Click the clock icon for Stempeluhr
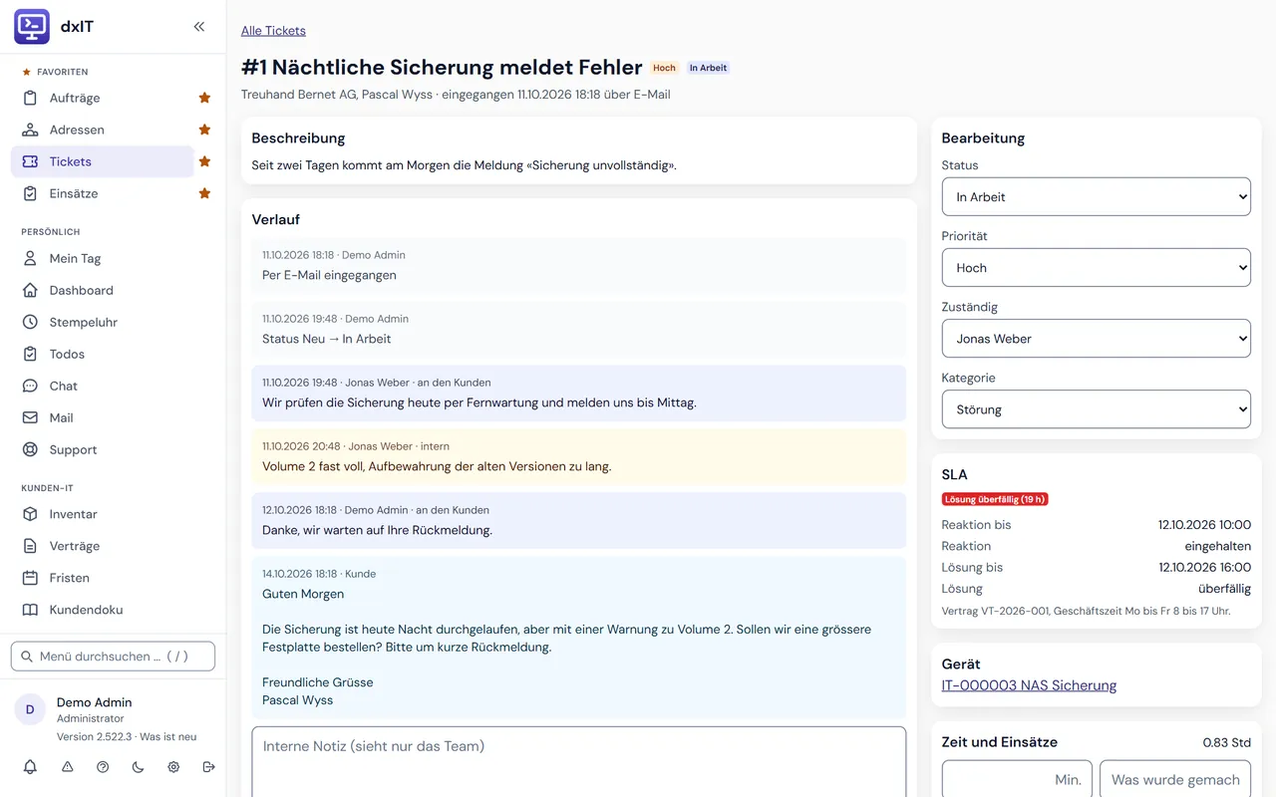This screenshot has width=1276, height=797. click(30, 322)
